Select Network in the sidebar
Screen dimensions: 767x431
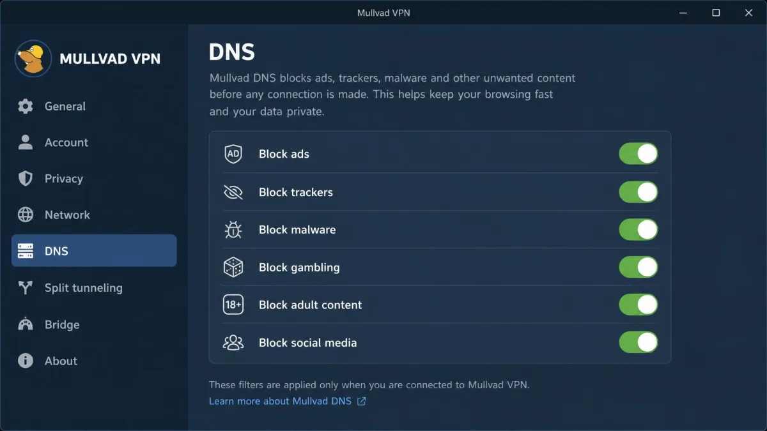click(94, 215)
